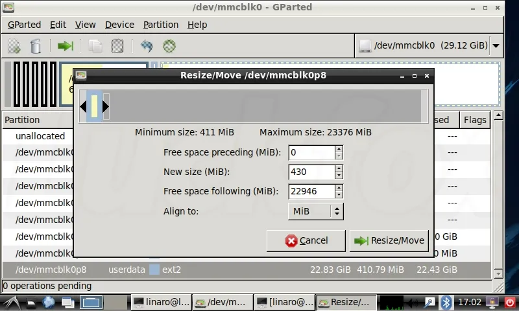Click the left arrow handle of the partition
Image resolution: width=519 pixels, height=311 pixels.
click(x=83, y=106)
